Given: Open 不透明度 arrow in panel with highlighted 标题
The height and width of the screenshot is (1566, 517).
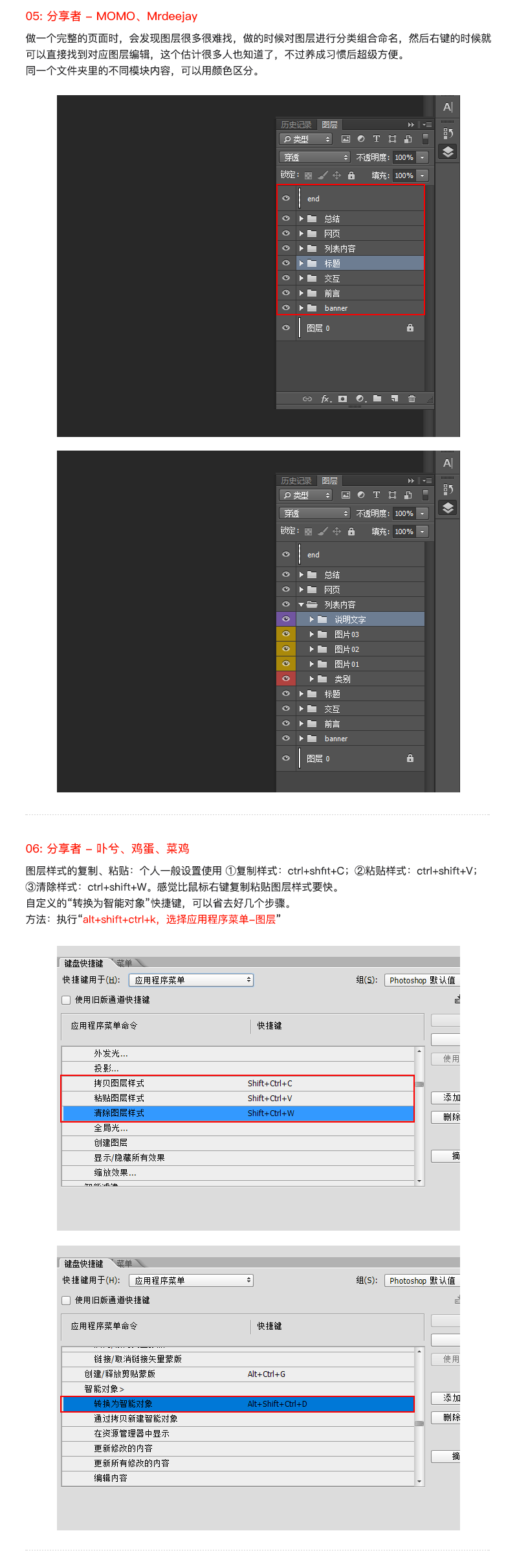Looking at the screenshot, I should [x=423, y=157].
